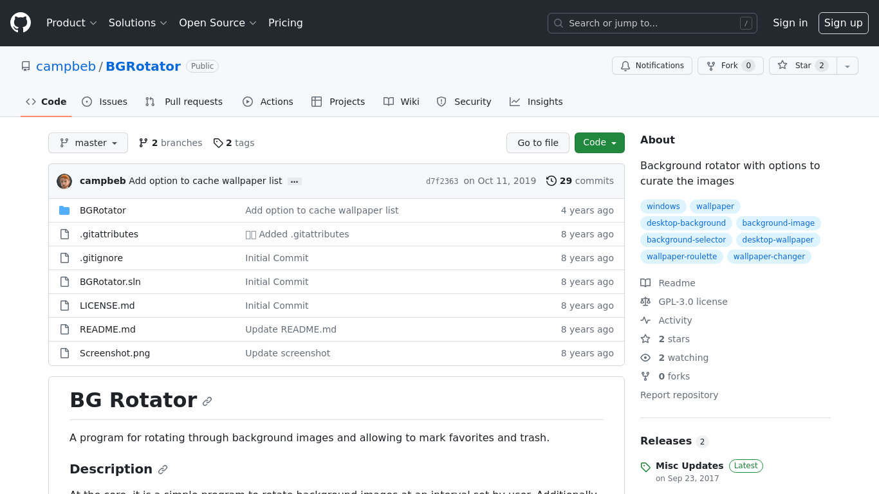Open the history clock icon next to 29 commits

551,181
